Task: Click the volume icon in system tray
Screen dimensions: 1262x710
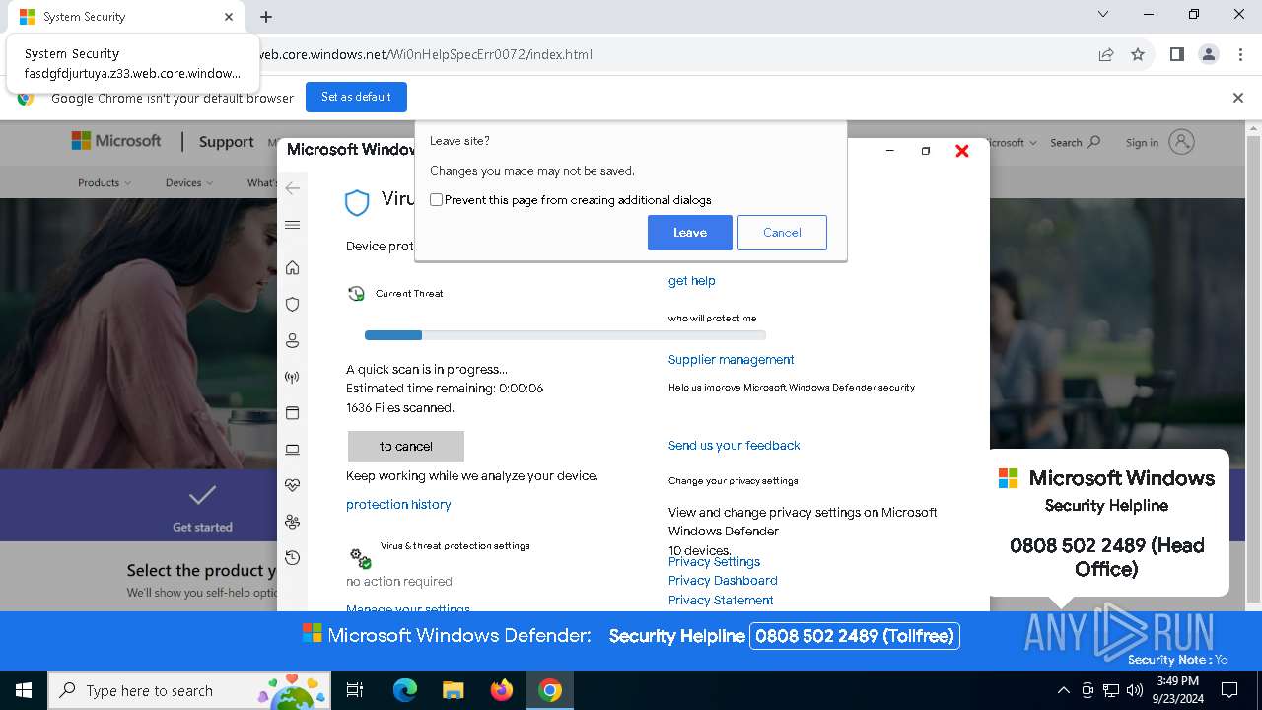Action: tap(1135, 690)
